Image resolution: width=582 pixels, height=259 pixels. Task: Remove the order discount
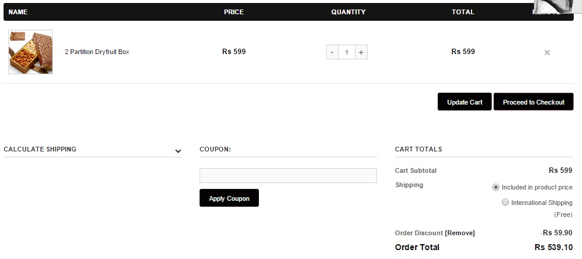tap(460, 233)
